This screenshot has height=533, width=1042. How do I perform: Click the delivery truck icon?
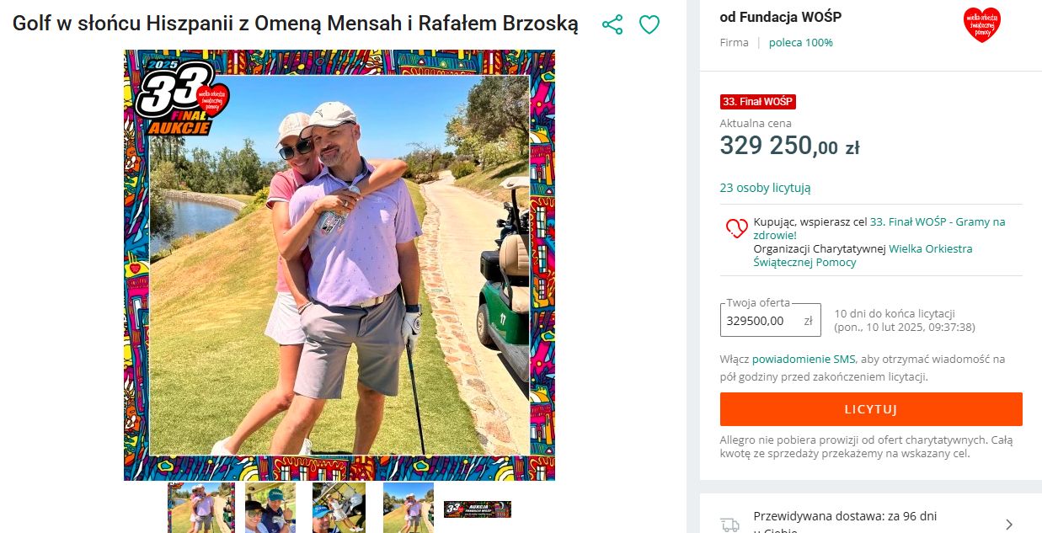click(729, 524)
